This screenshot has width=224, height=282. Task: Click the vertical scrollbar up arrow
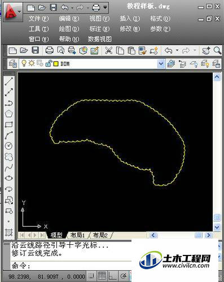pos(217,77)
